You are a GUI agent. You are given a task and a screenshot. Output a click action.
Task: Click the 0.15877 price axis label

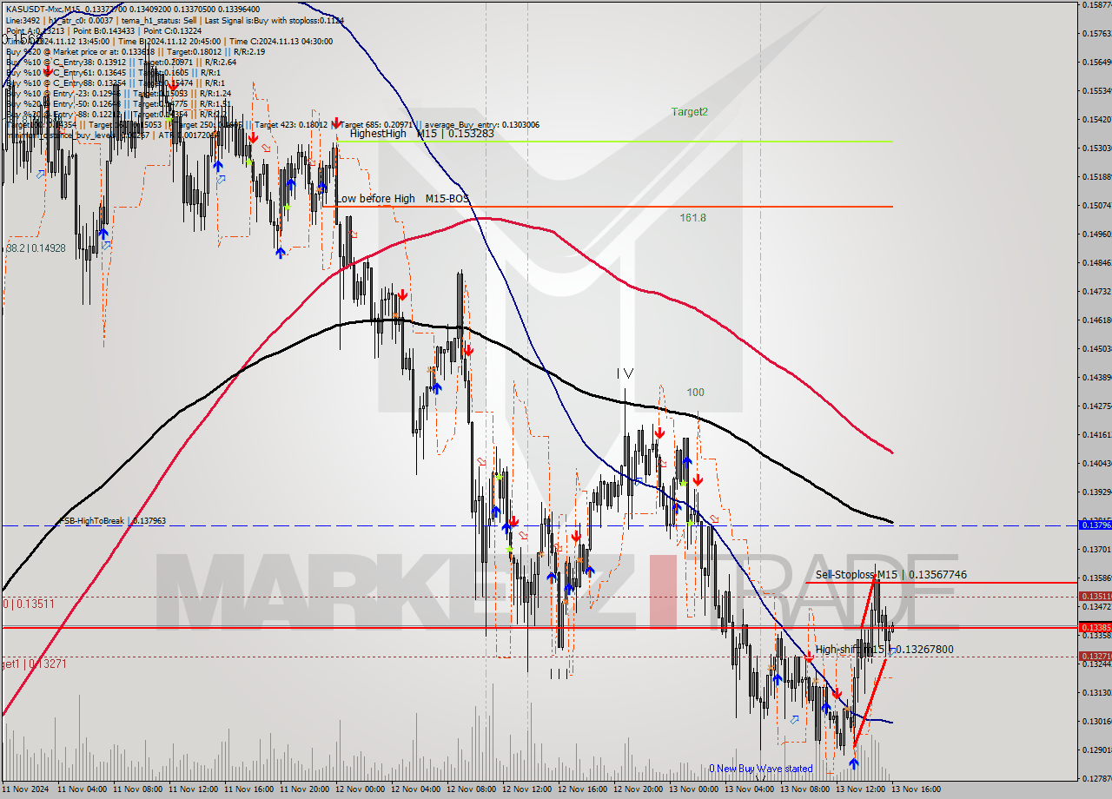click(1096, 5)
